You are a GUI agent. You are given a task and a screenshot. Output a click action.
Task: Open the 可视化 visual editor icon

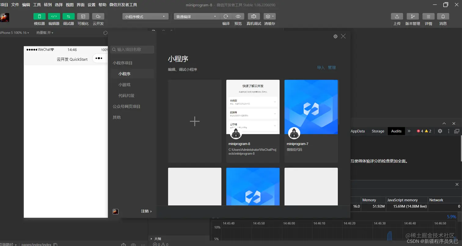tap(83, 16)
